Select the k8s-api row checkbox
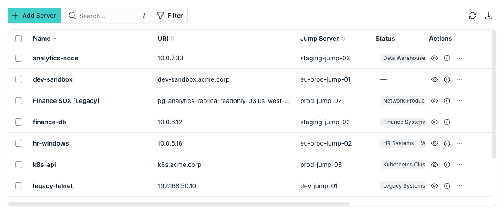Screen dimensions: 503x213 19,165
